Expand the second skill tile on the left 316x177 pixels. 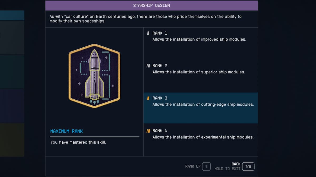pos(12,37)
